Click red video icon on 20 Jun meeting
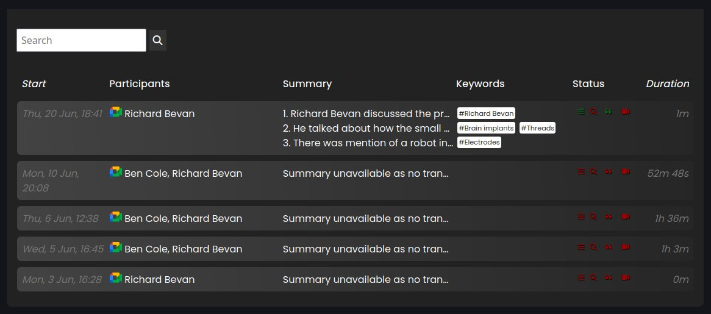This screenshot has width=711, height=314. click(626, 112)
